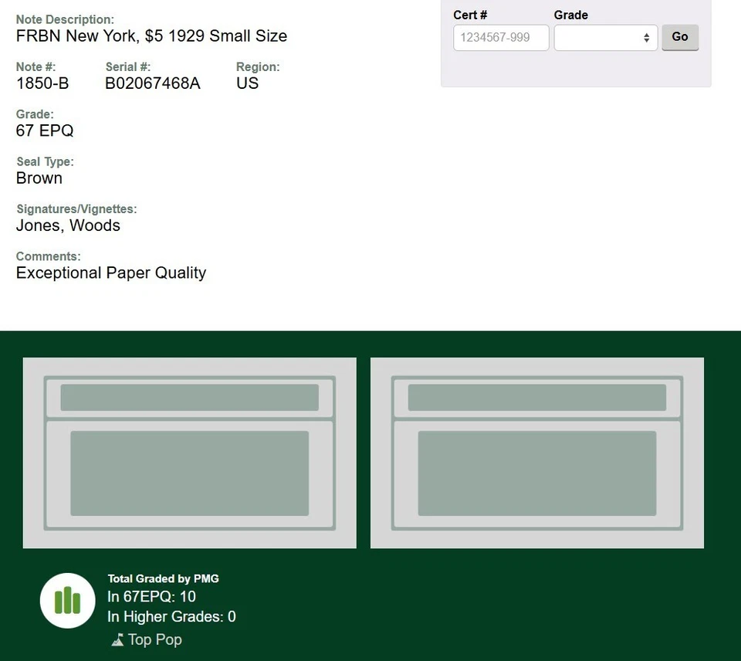Viewport: 741px width, 661px height.
Task: Click the Cert # input field
Action: click(x=501, y=37)
